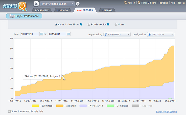Viewport: 186px width, 115px height.
Task: Select the Bottlenecks radio option
Action: [x=89, y=25]
